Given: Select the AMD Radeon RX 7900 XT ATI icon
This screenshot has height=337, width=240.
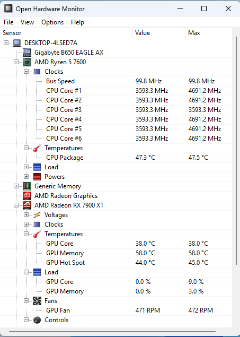Looking at the screenshot, I should (27, 205).
